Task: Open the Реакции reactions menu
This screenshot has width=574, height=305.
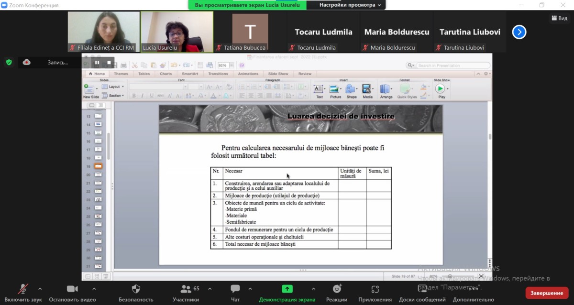Action: pos(337,293)
